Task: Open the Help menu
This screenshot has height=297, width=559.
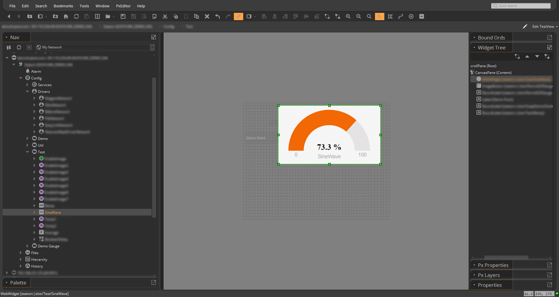Action: click(141, 6)
